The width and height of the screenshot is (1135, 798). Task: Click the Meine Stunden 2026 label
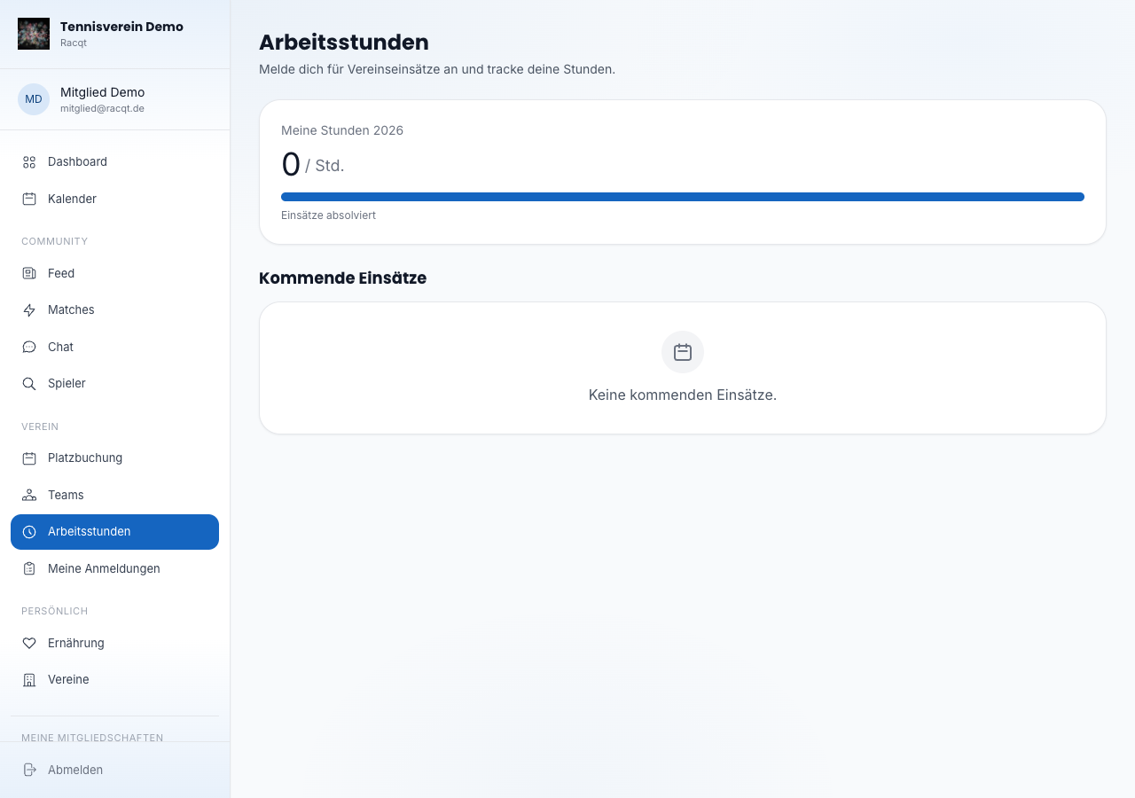tap(342, 130)
